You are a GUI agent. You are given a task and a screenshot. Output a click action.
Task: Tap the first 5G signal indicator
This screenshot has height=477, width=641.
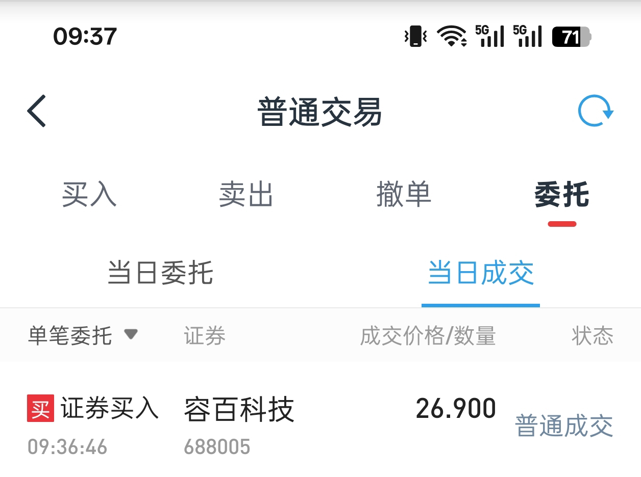[x=490, y=36]
